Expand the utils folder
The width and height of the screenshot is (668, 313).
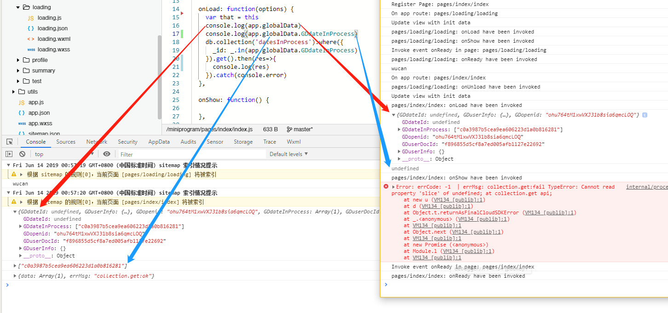tap(14, 92)
